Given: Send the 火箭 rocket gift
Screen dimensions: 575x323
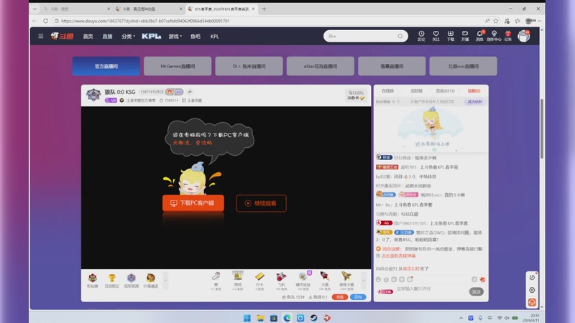Looking at the screenshot, I should pos(325,281).
